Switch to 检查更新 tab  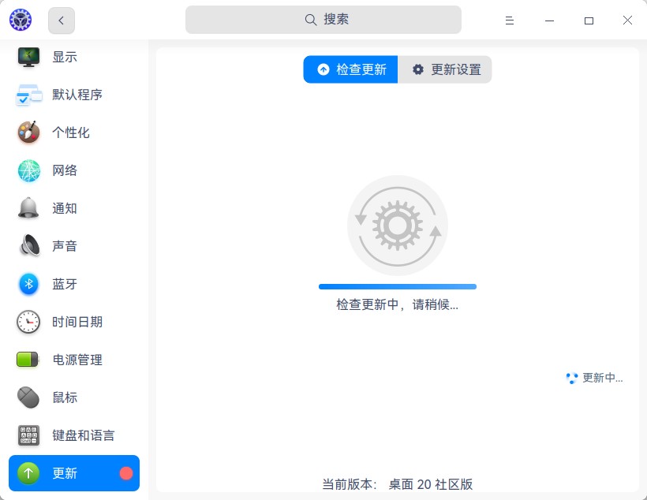click(350, 69)
